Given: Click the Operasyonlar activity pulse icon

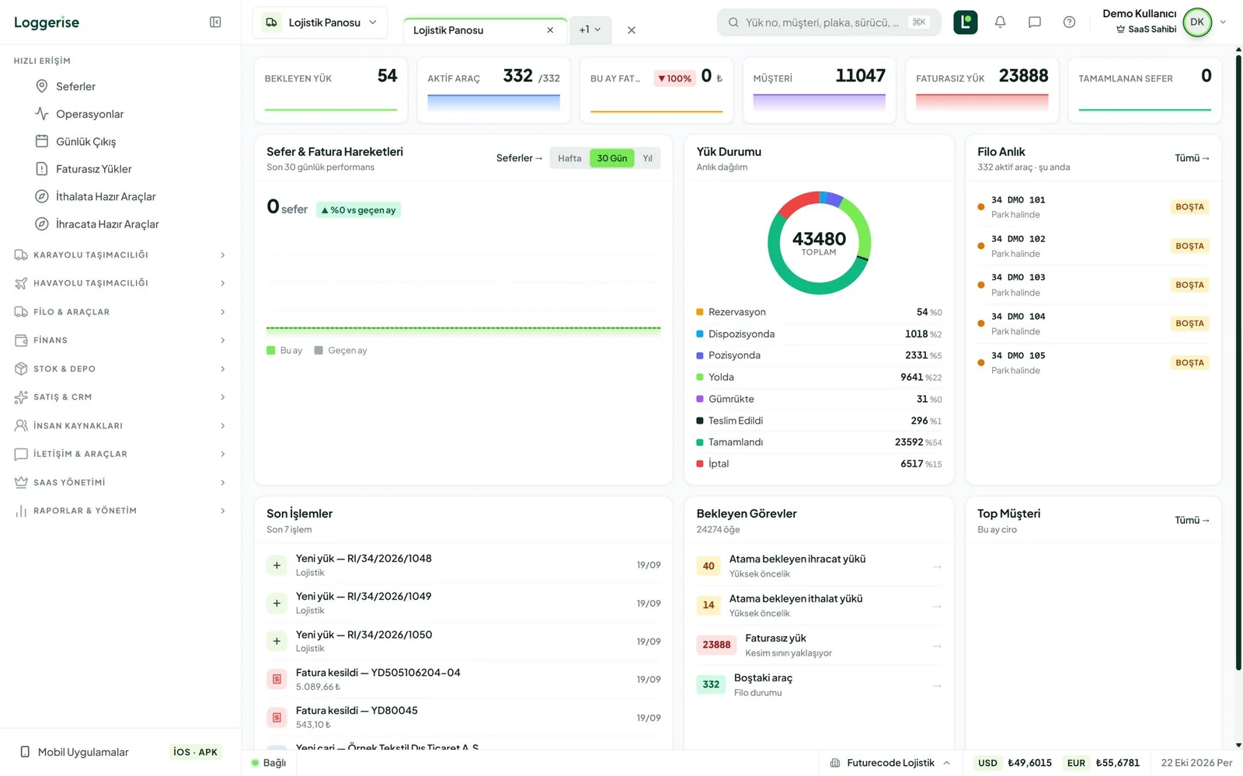Looking at the screenshot, I should coord(42,114).
